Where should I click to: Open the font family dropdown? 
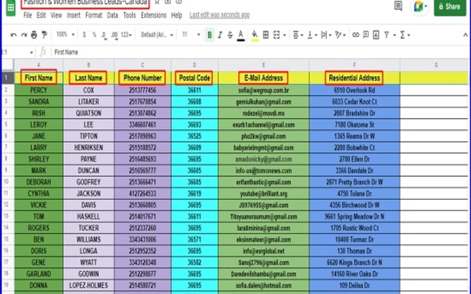tap(157, 35)
